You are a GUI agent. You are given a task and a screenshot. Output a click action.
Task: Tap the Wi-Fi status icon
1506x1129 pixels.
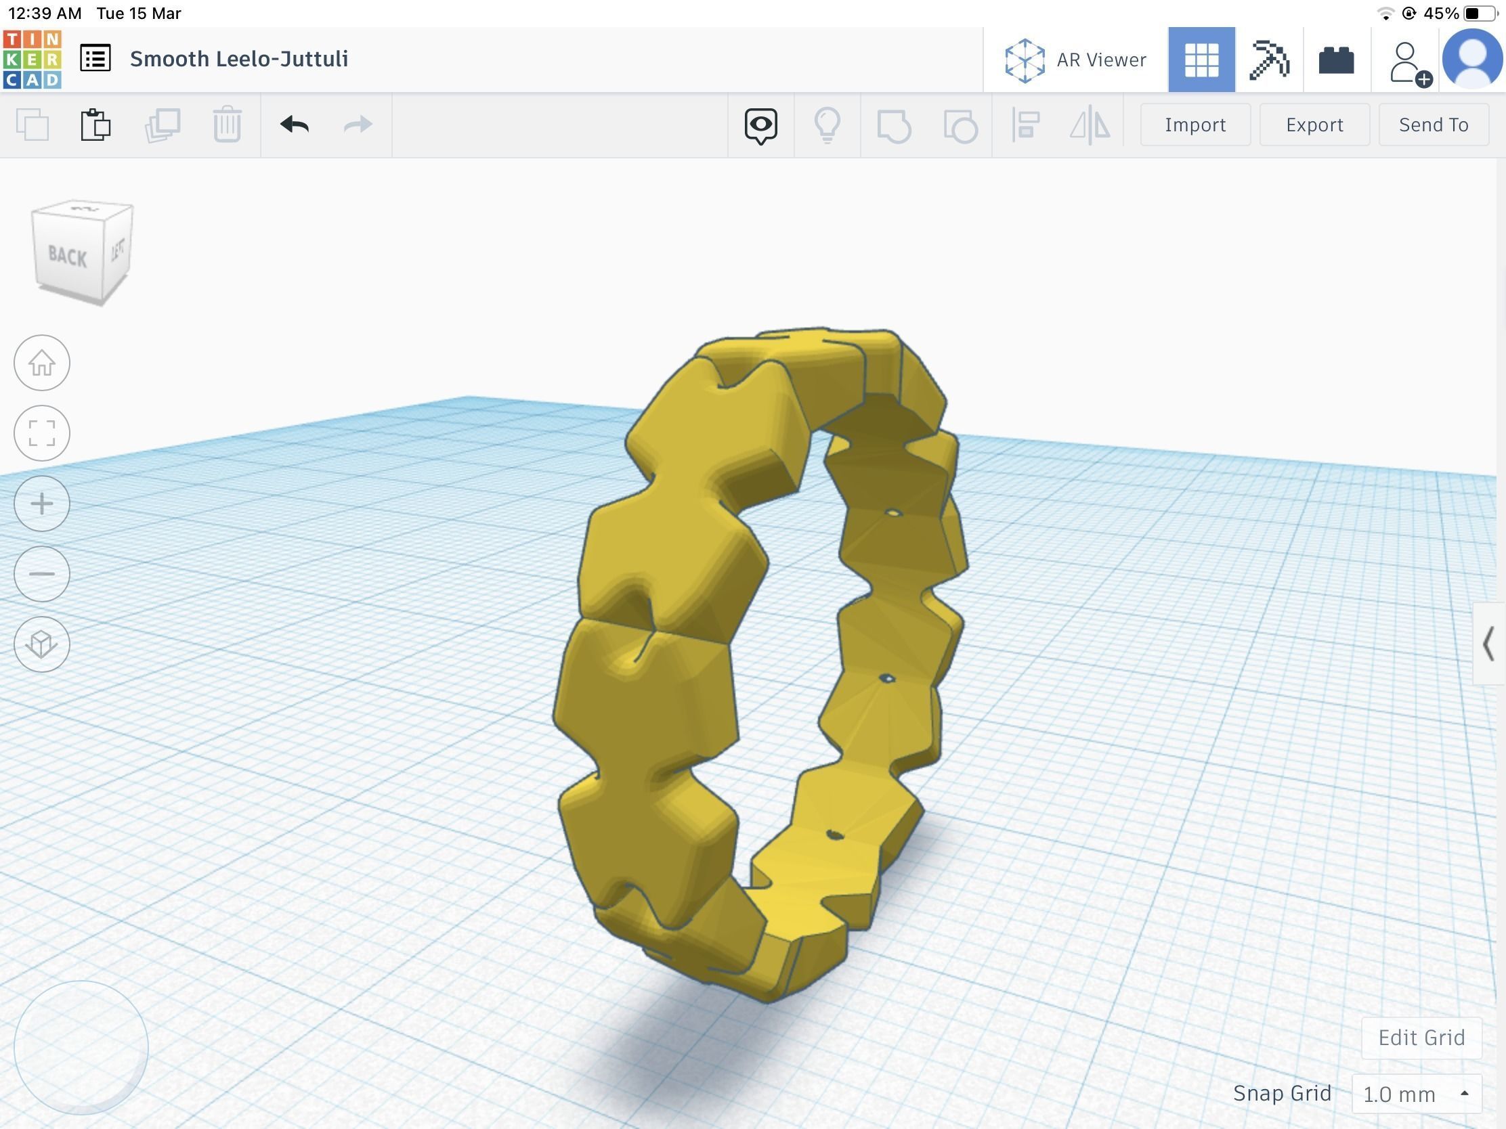[1384, 14]
